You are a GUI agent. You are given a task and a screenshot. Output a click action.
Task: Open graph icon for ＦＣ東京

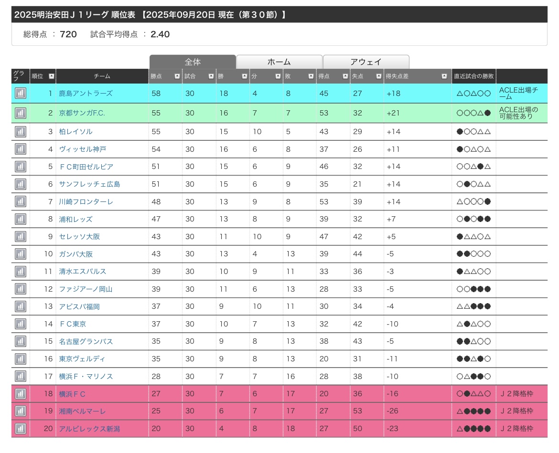tap(21, 324)
